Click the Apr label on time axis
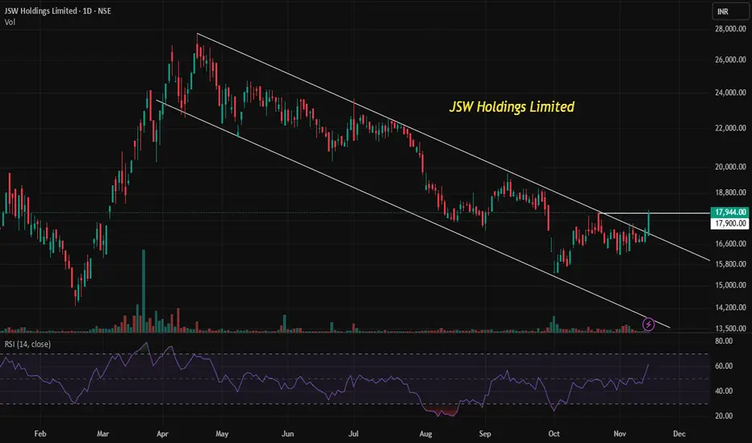Viewport: 752px width, 443px height. click(162, 433)
